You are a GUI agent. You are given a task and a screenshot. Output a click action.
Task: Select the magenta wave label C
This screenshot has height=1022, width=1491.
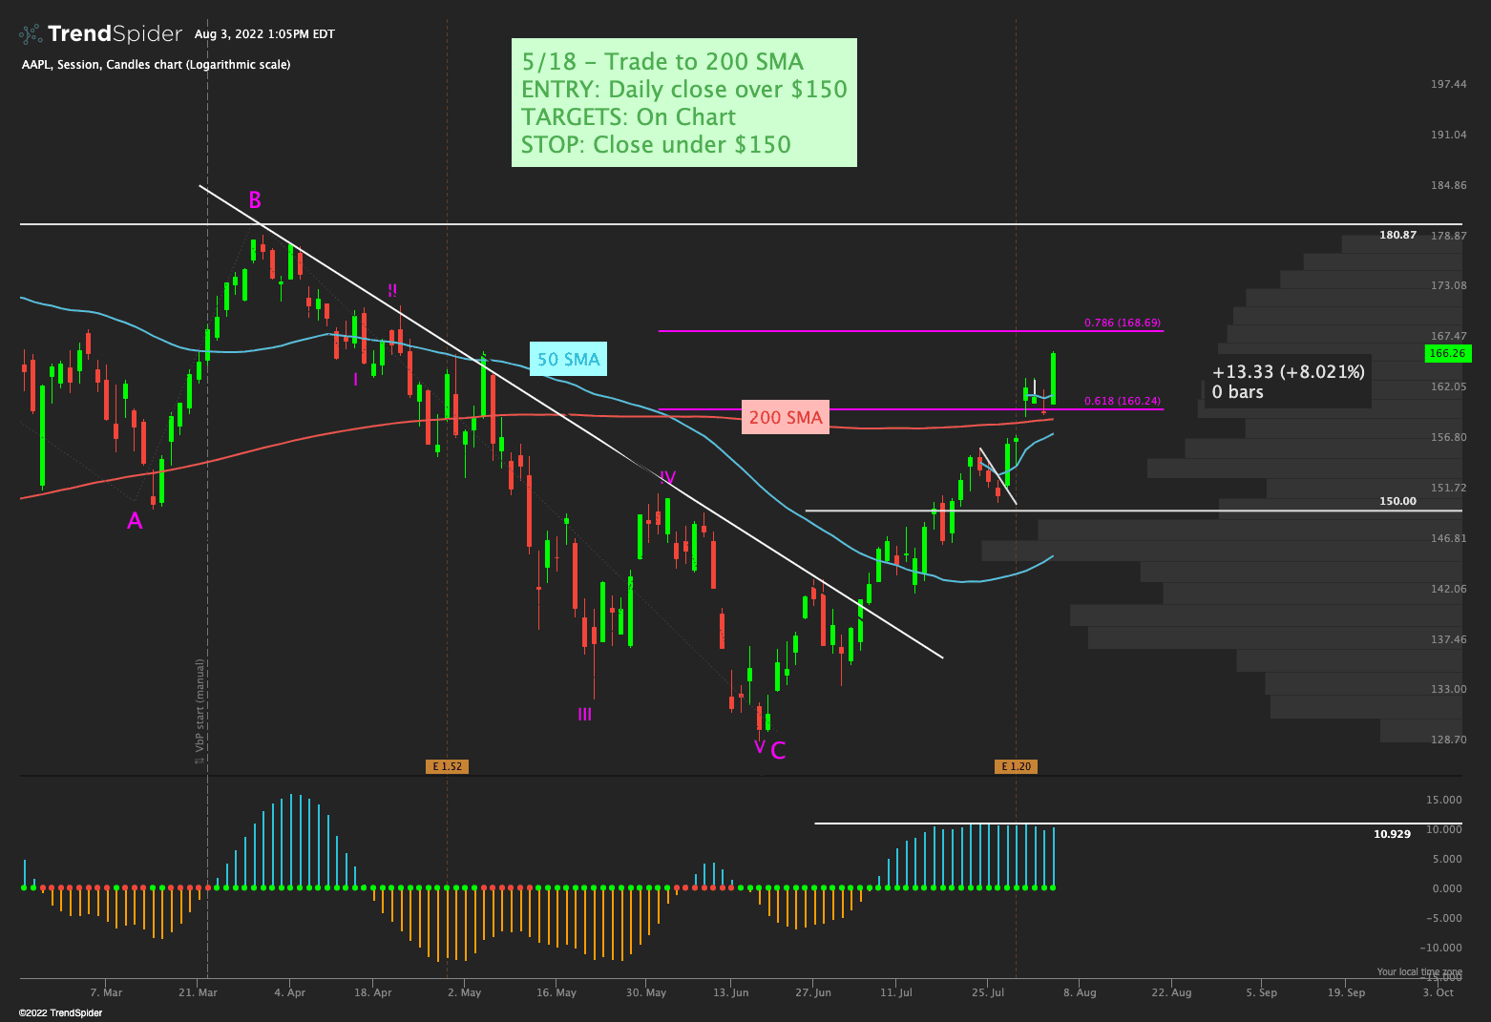(x=778, y=751)
